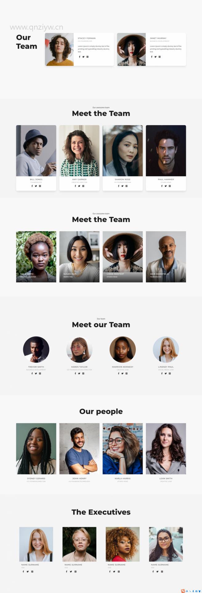The width and height of the screenshot is (202, 593).
Task: Open Marrion Kennedy's Twitter icon
Action: 122,373
